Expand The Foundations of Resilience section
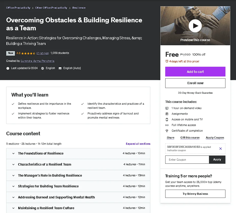236x213 pixels. click(78, 153)
